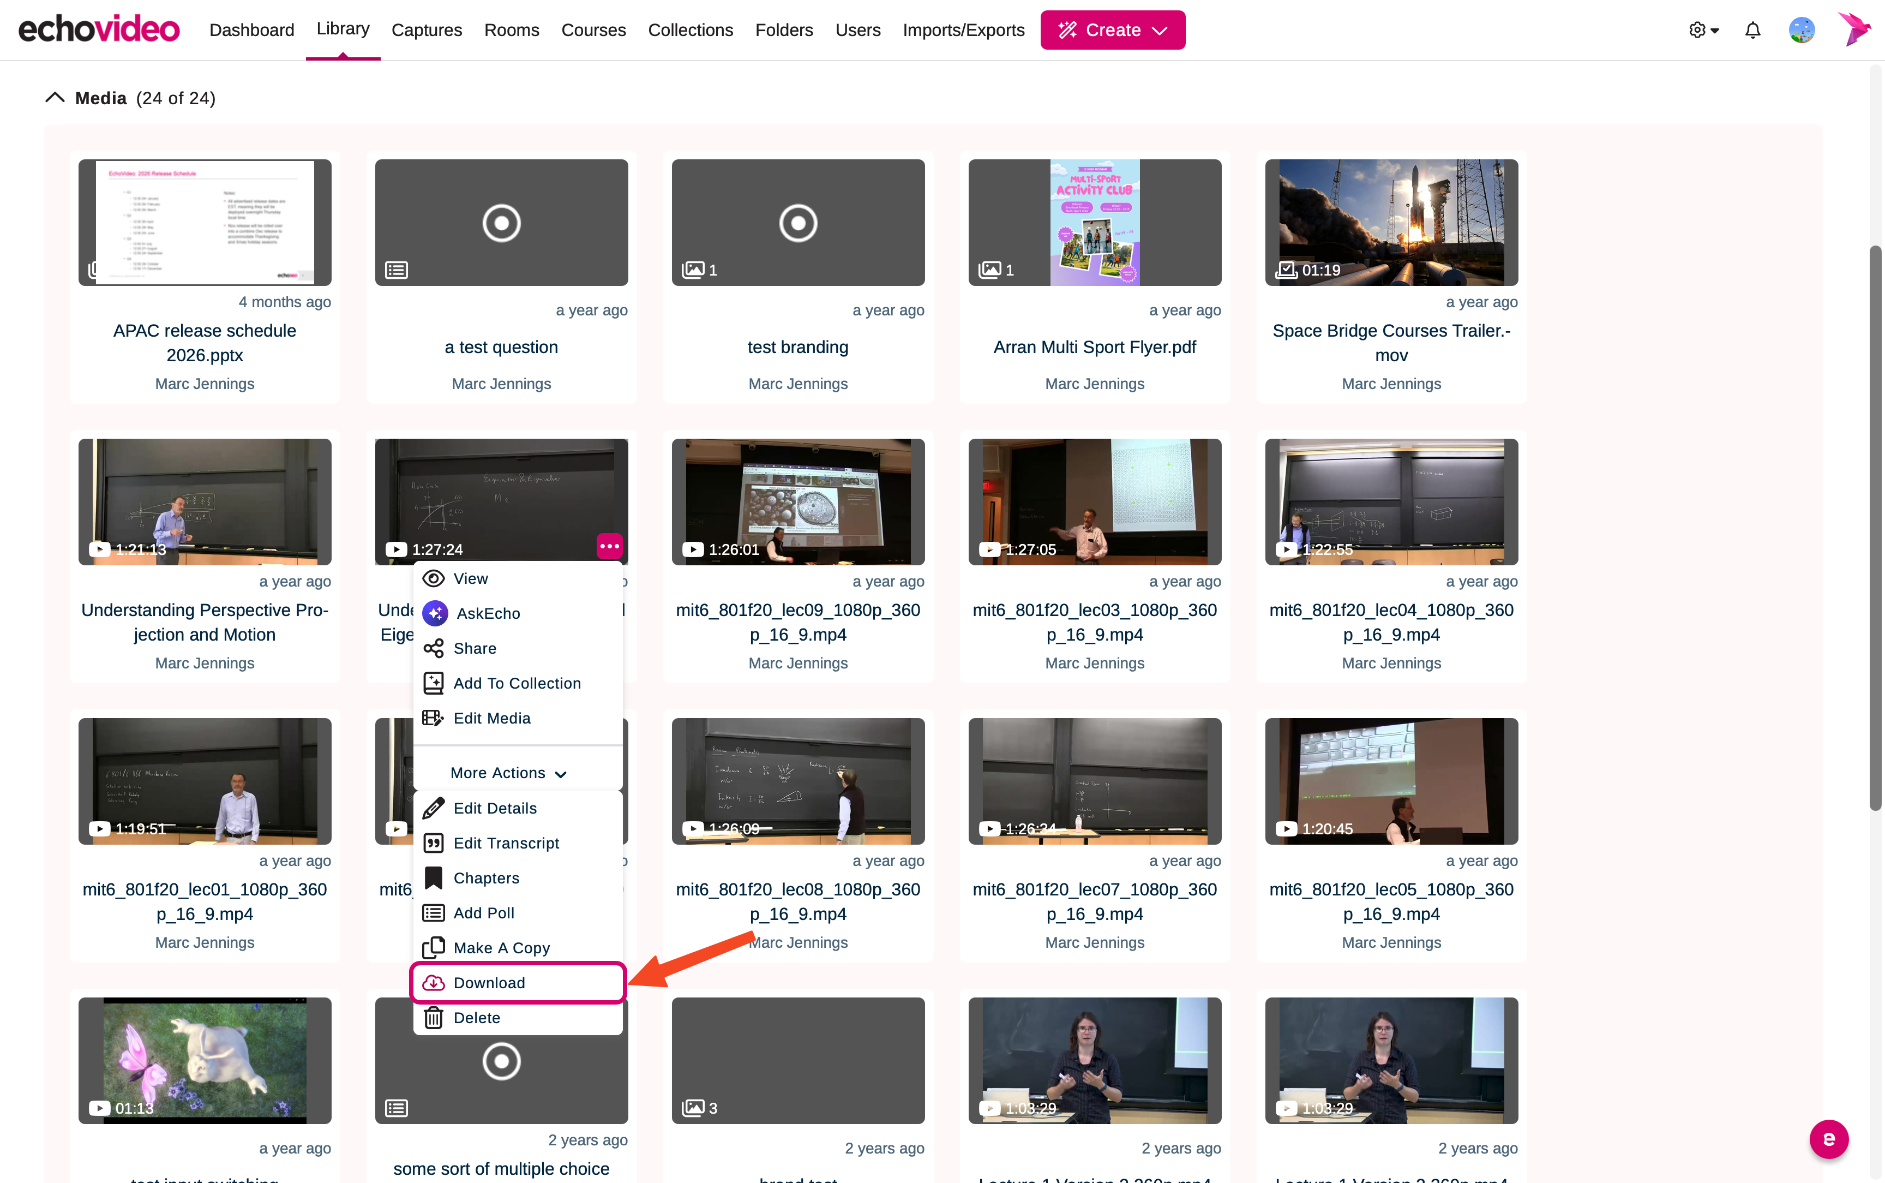Switch to the Captures tab

click(x=426, y=29)
